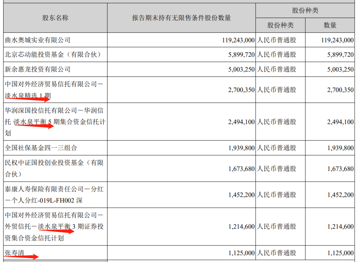Select the 股东名称 column header

coord(55,18)
